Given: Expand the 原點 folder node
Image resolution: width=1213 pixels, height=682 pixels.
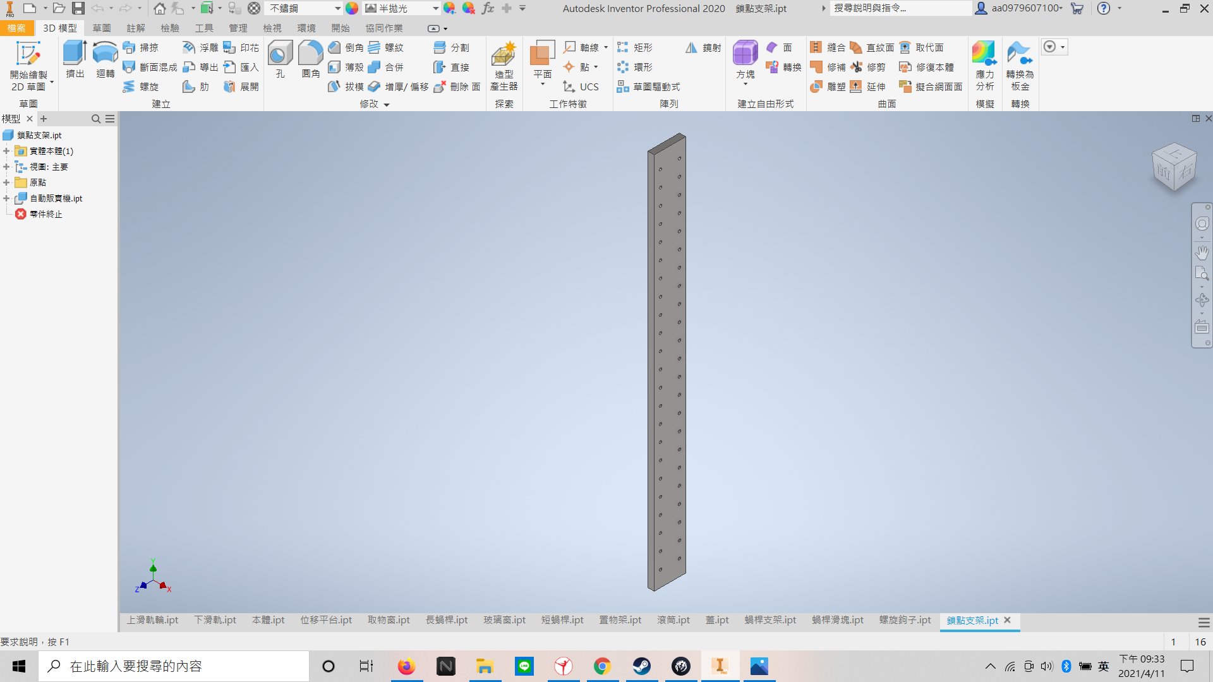Looking at the screenshot, I should pos(6,182).
